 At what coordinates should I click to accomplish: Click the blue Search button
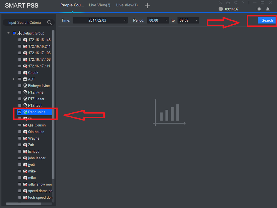pyautogui.click(x=267, y=20)
